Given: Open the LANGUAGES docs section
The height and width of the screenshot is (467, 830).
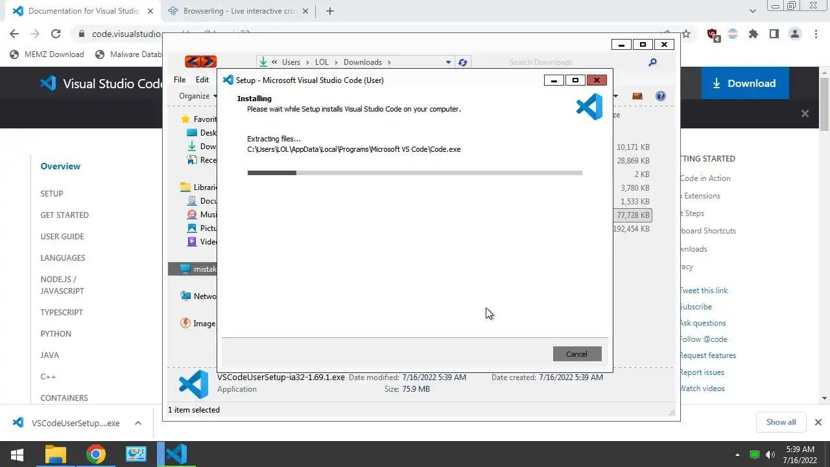Looking at the screenshot, I should pos(63,257).
